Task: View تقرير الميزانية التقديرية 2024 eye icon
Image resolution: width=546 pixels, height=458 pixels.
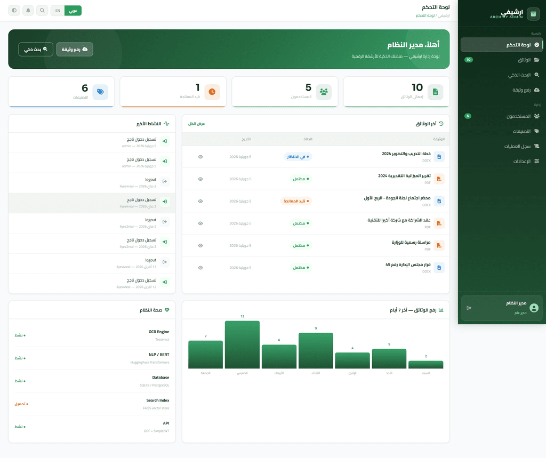Action: [x=200, y=179]
